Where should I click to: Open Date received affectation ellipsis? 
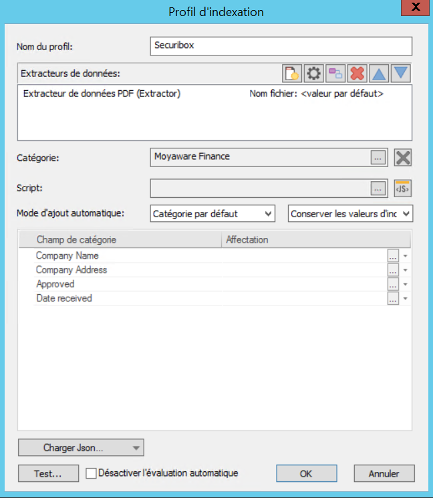pyautogui.click(x=393, y=299)
